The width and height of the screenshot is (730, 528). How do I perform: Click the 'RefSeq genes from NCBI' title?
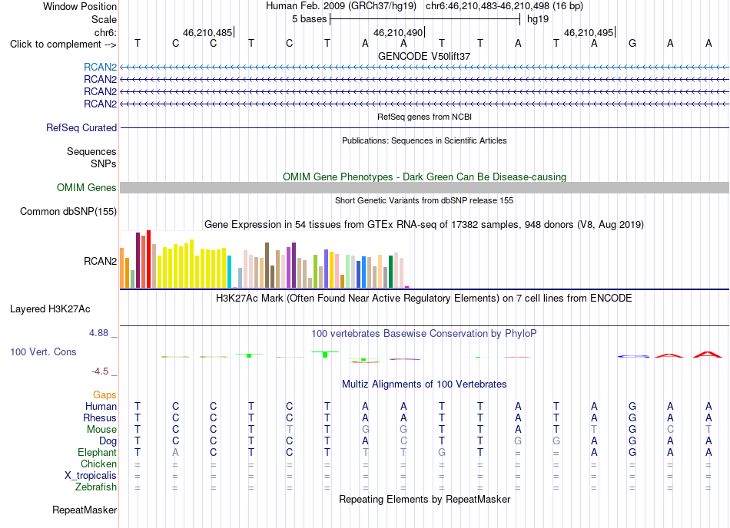[x=425, y=117]
